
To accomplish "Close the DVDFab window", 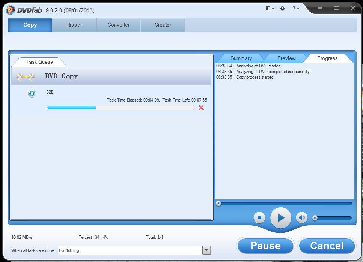I will click(x=353, y=8).
